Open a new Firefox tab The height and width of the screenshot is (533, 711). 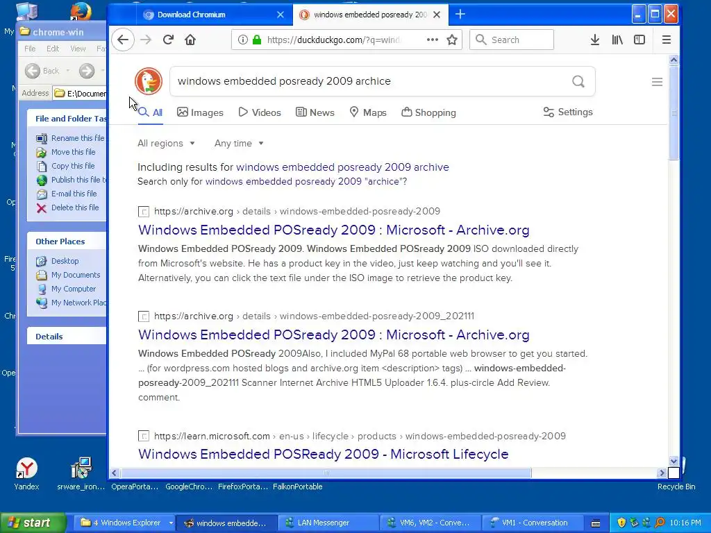click(x=460, y=15)
